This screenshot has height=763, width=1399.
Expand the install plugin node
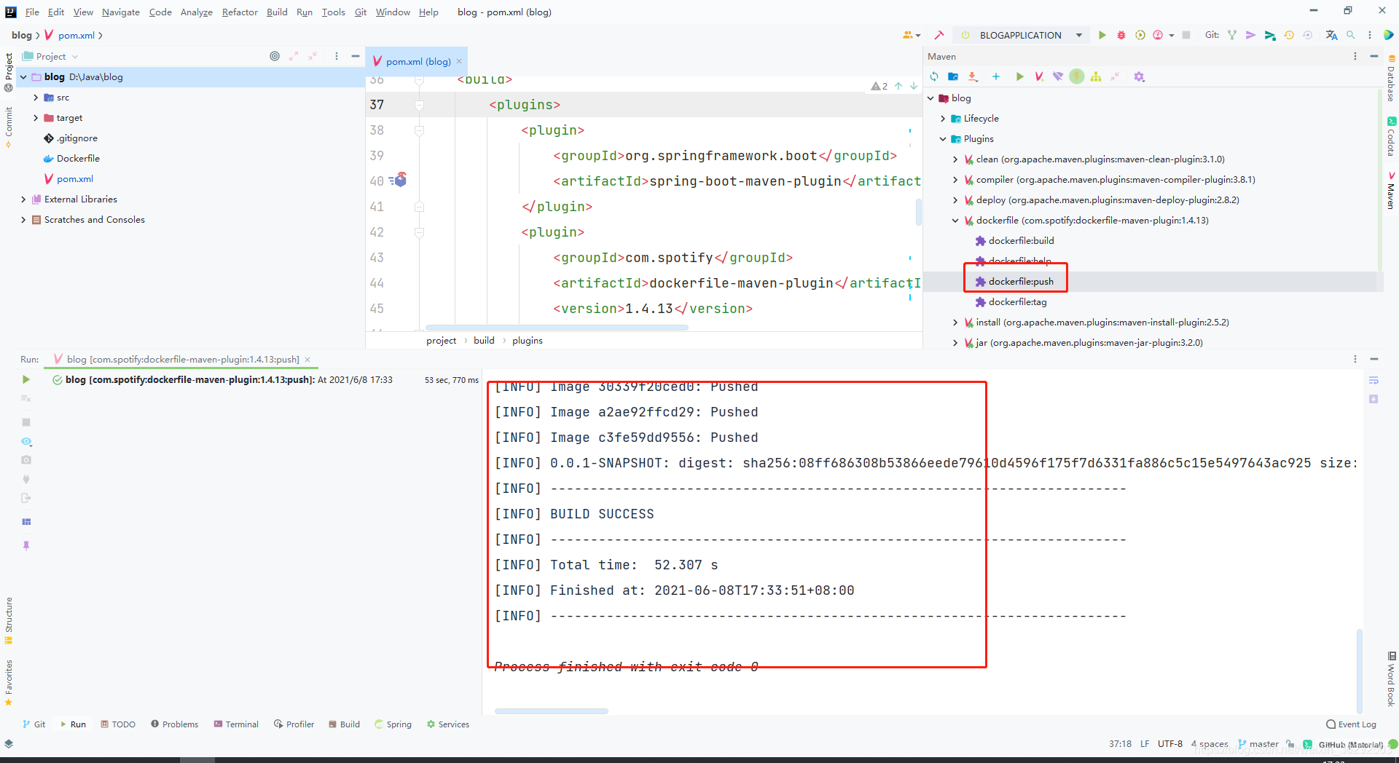coord(955,322)
